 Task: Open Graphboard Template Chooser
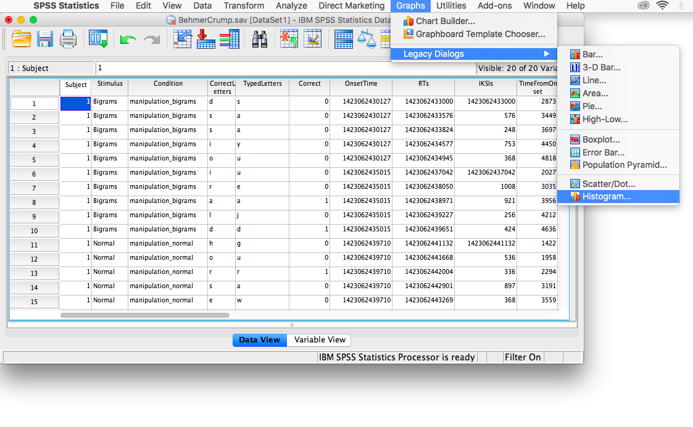pos(474,34)
